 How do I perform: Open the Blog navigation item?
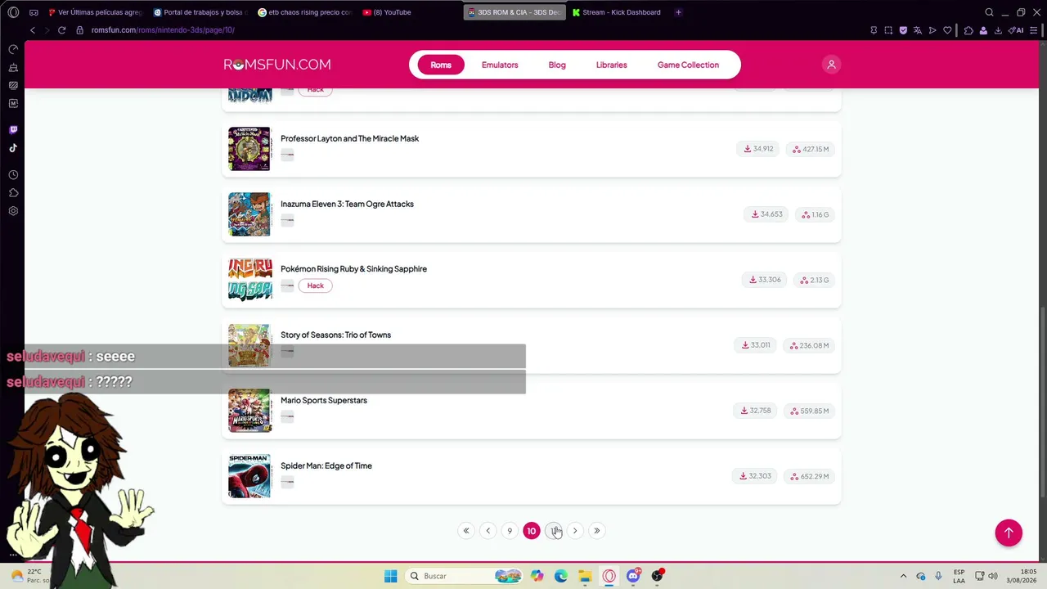[x=557, y=65]
